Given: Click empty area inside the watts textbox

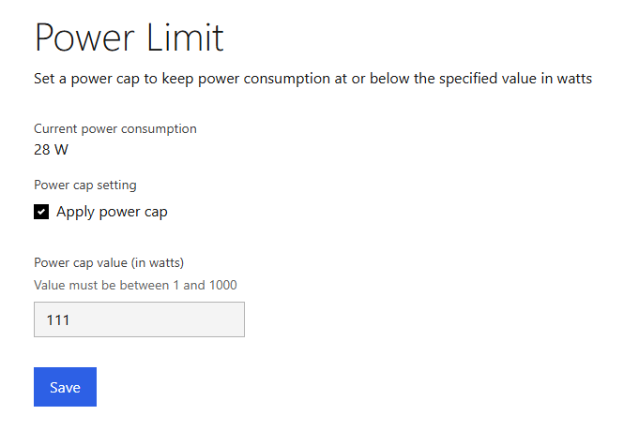Looking at the screenshot, I should click(x=160, y=319).
